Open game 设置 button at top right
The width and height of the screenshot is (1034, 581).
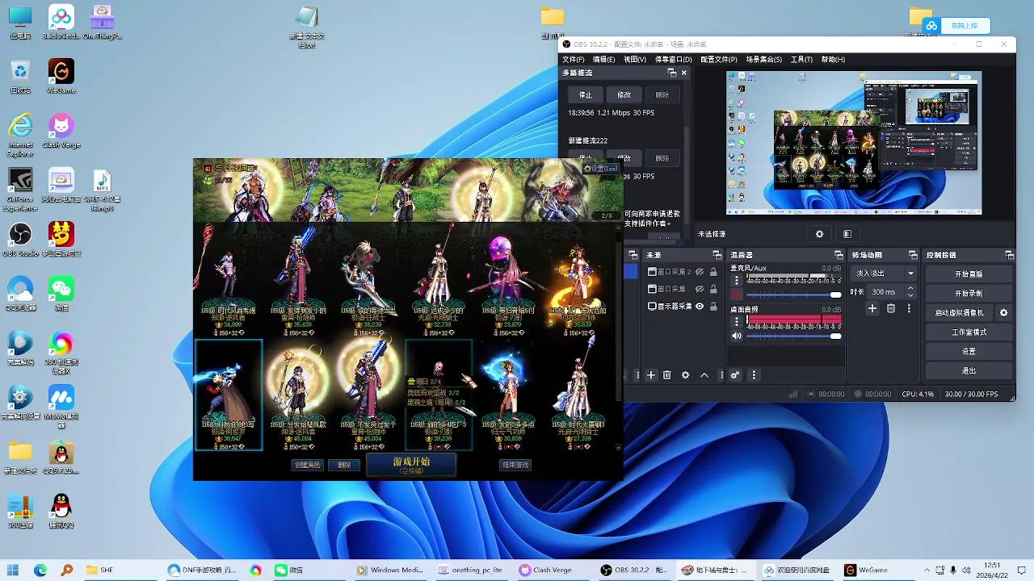coord(601,169)
